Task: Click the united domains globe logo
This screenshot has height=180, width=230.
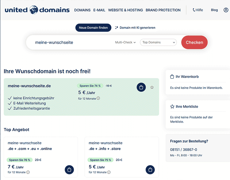Action: click(x=34, y=10)
